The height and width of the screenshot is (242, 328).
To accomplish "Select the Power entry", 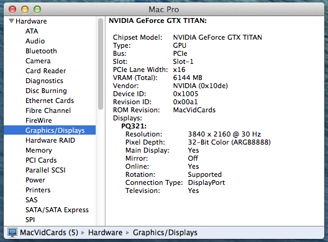I will click(35, 180).
